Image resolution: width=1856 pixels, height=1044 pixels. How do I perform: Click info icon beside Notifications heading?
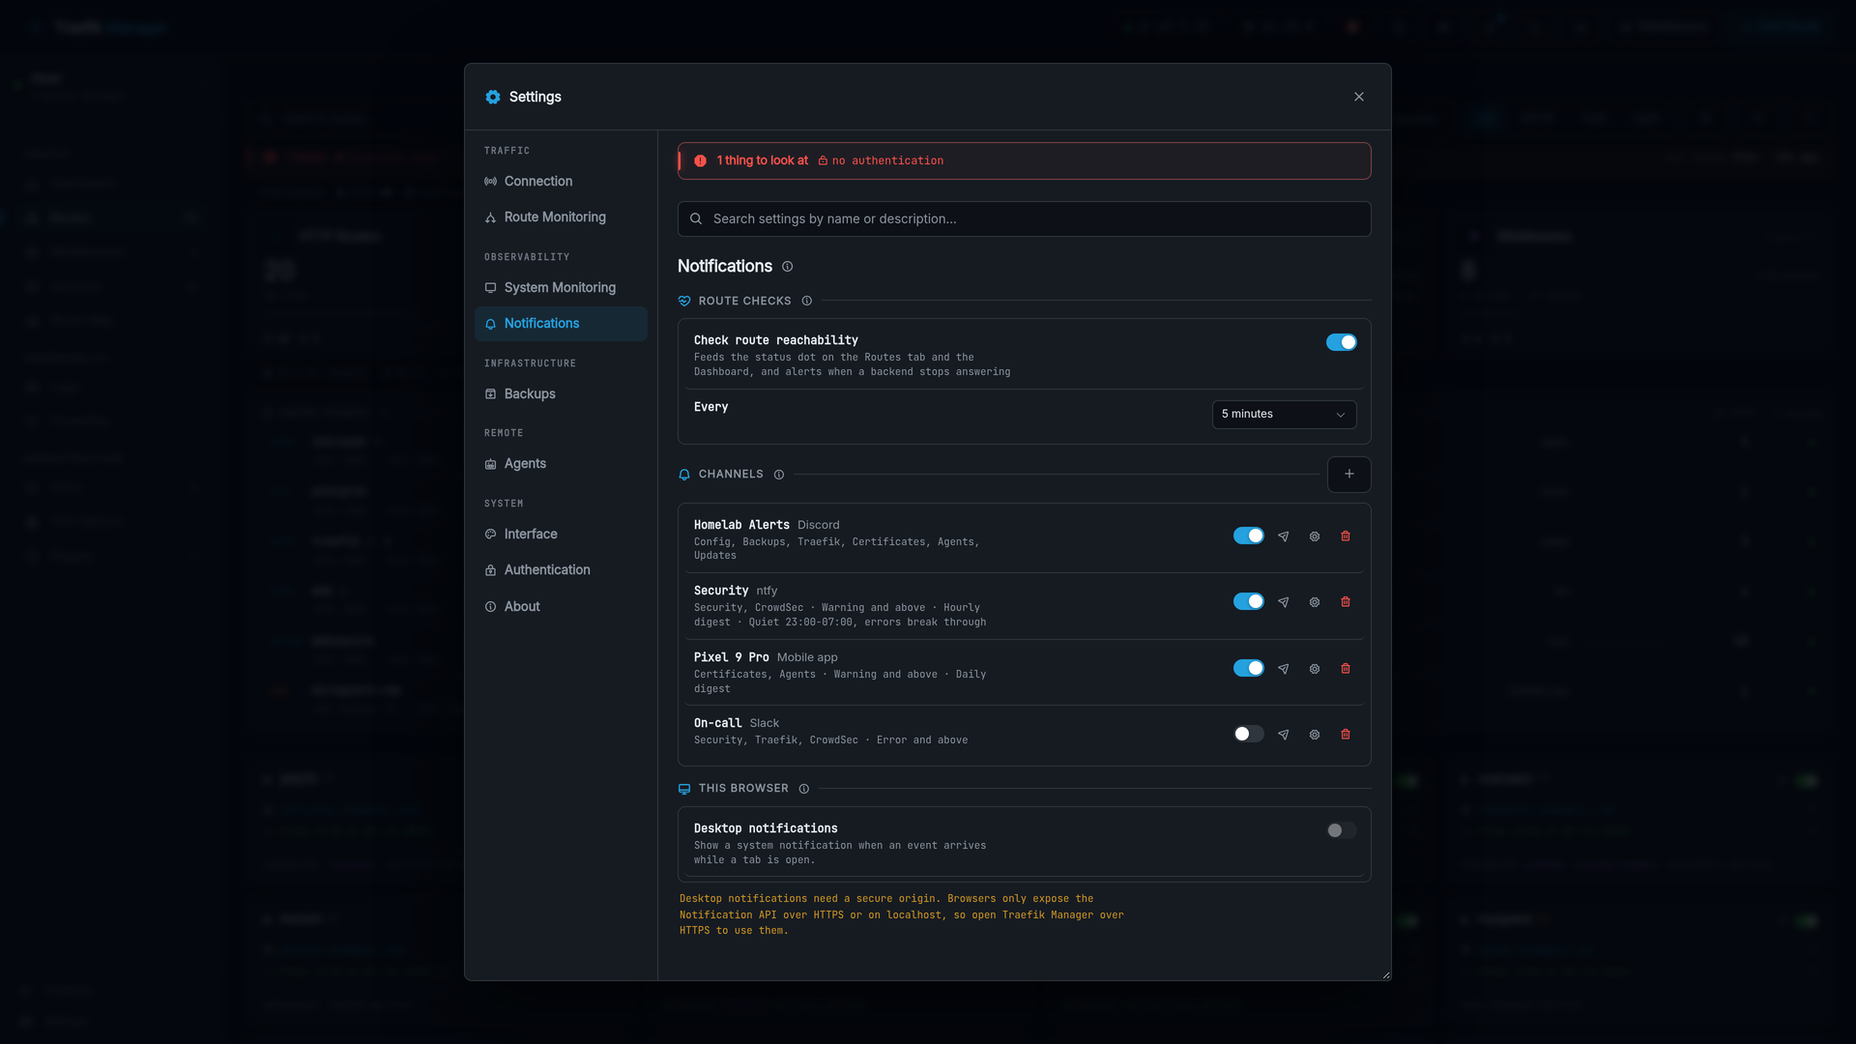pyautogui.click(x=787, y=267)
